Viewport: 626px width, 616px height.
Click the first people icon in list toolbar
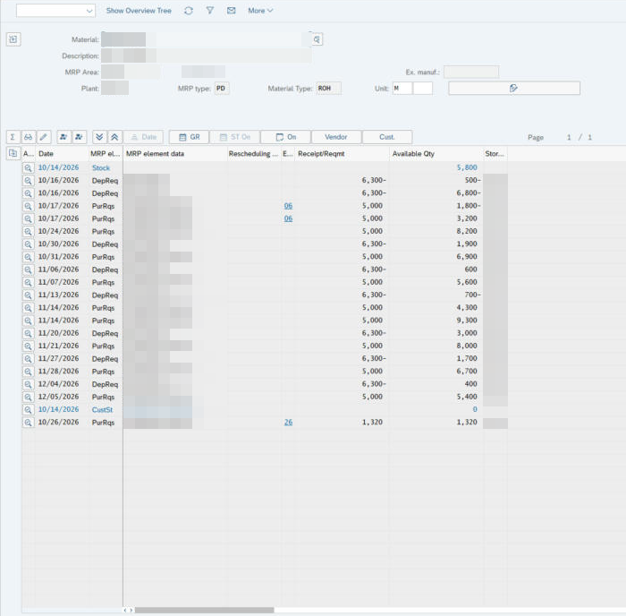pos(63,137)
